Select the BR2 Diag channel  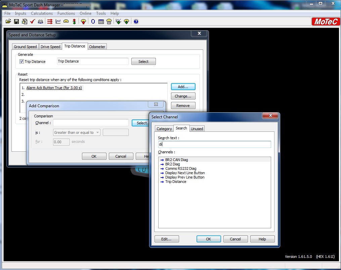(x=172, y=164)
